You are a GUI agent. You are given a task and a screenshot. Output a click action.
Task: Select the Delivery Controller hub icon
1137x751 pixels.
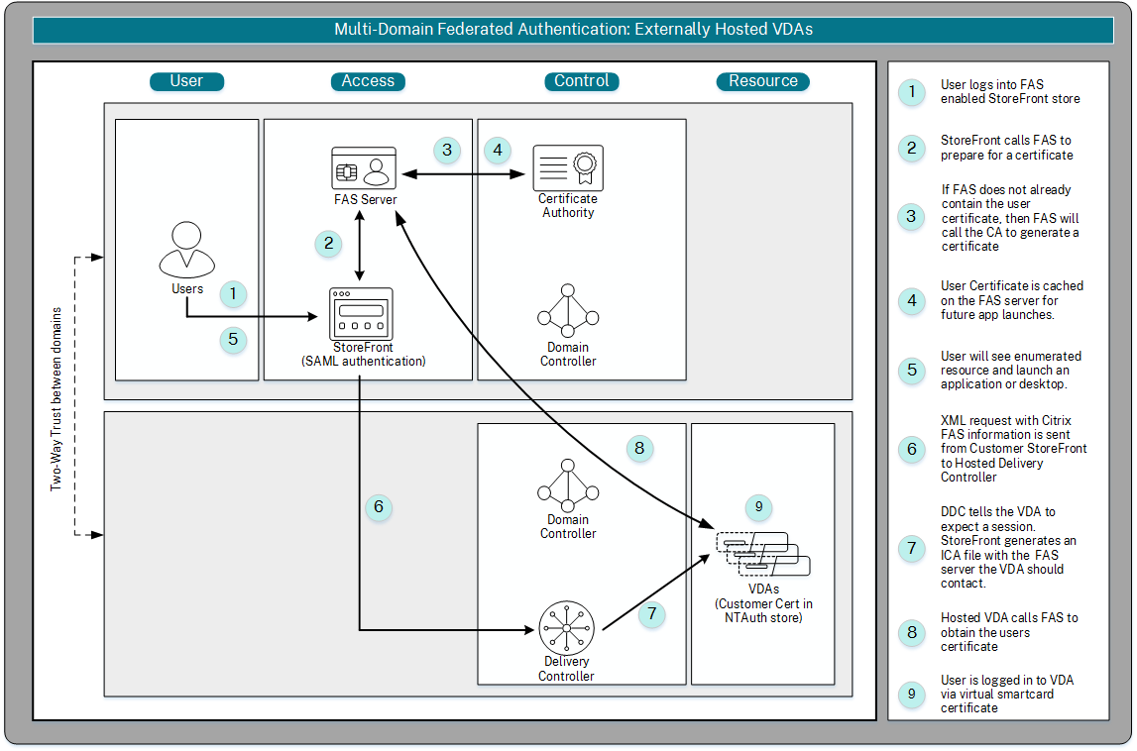coord(566,628)
